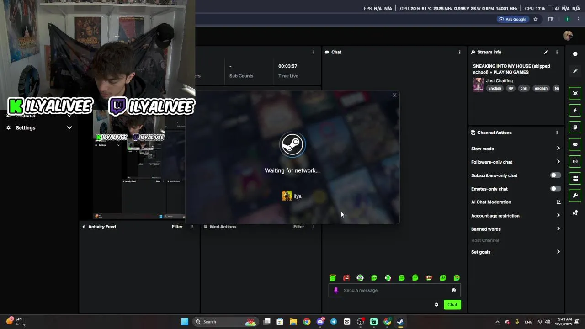Screen dimensions: 585x329
Task: Open taskbar weather widget 64°F Sunny
Action: [x=16, y=322]
